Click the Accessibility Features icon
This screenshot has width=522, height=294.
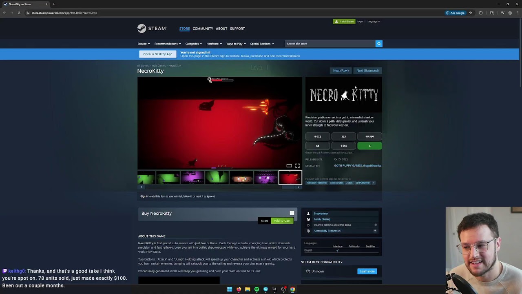click(x=308, y=231)
